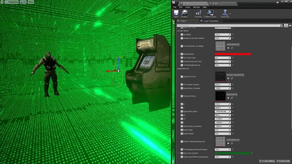Screen dimensions: 292x164
Task: Collapse the MATRIX VFX category
Action: [x=178, y=69]
